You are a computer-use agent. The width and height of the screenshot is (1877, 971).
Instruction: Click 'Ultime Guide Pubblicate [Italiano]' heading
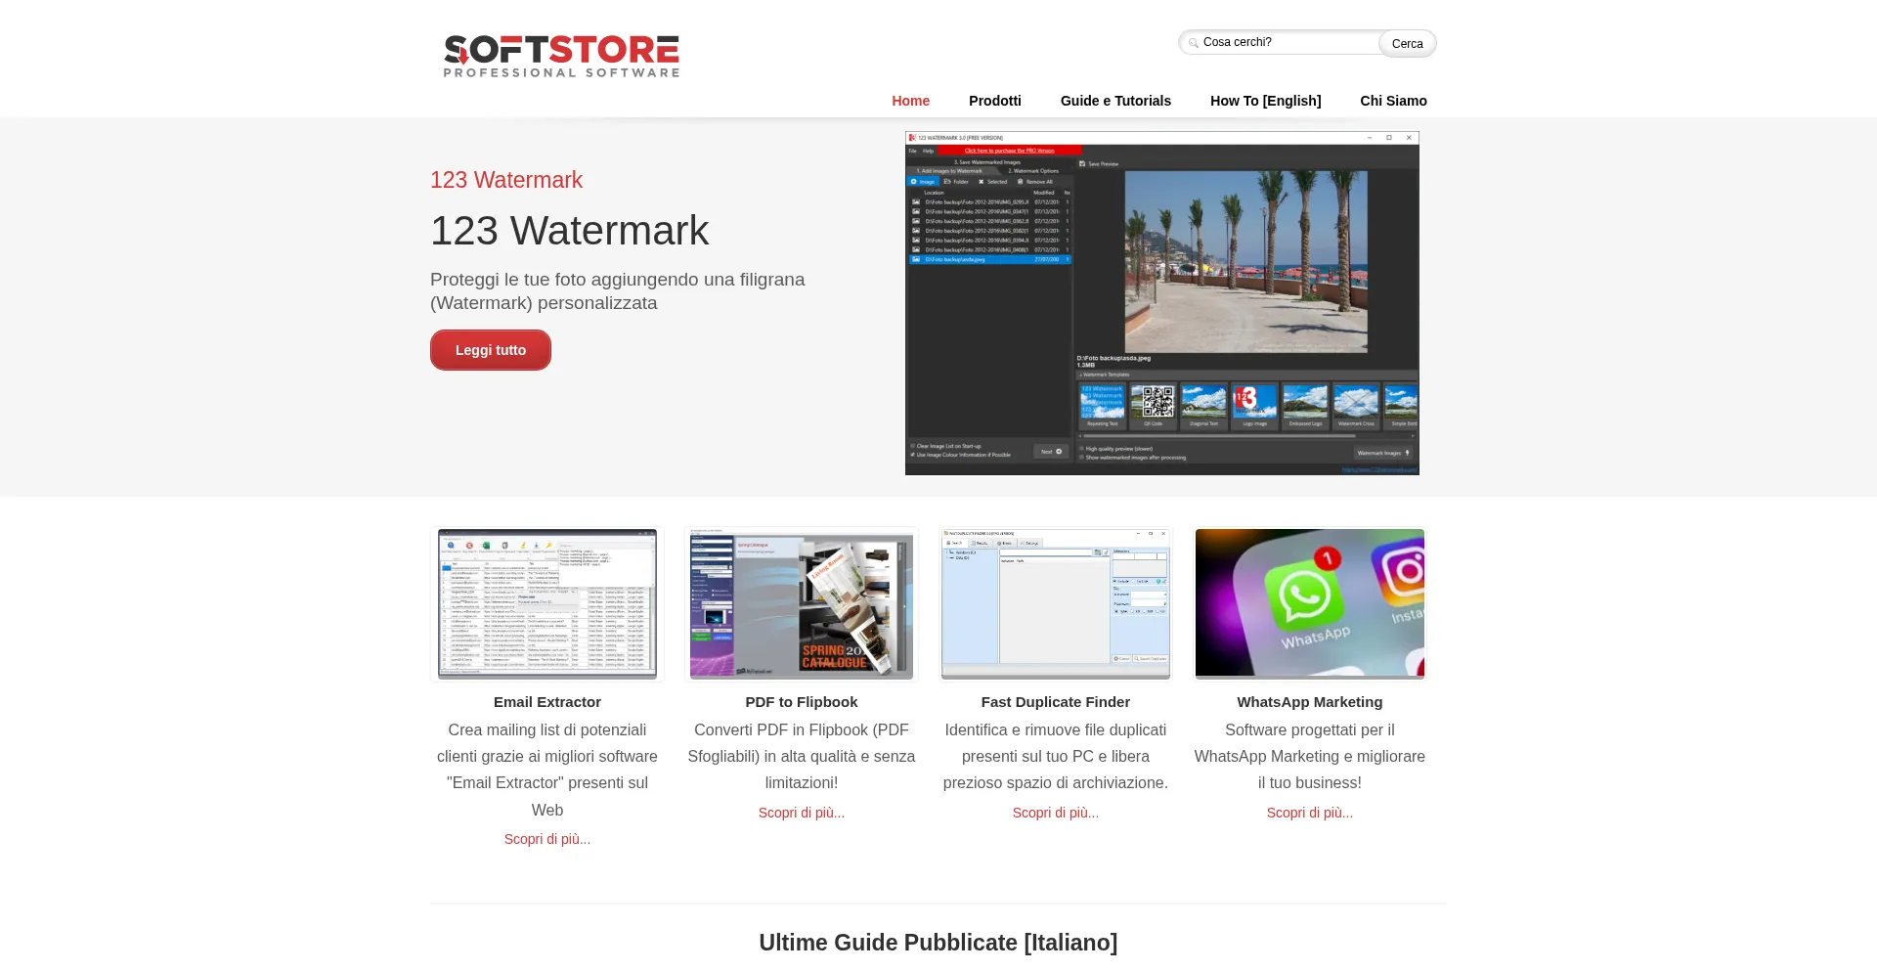click(x=938, y=943)
